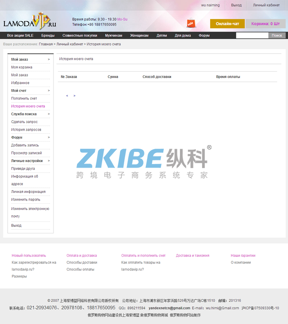Screen dimensions: 288x324
Task: Click Выход at the sidebar bottom
Action: (x=16, y=225)
